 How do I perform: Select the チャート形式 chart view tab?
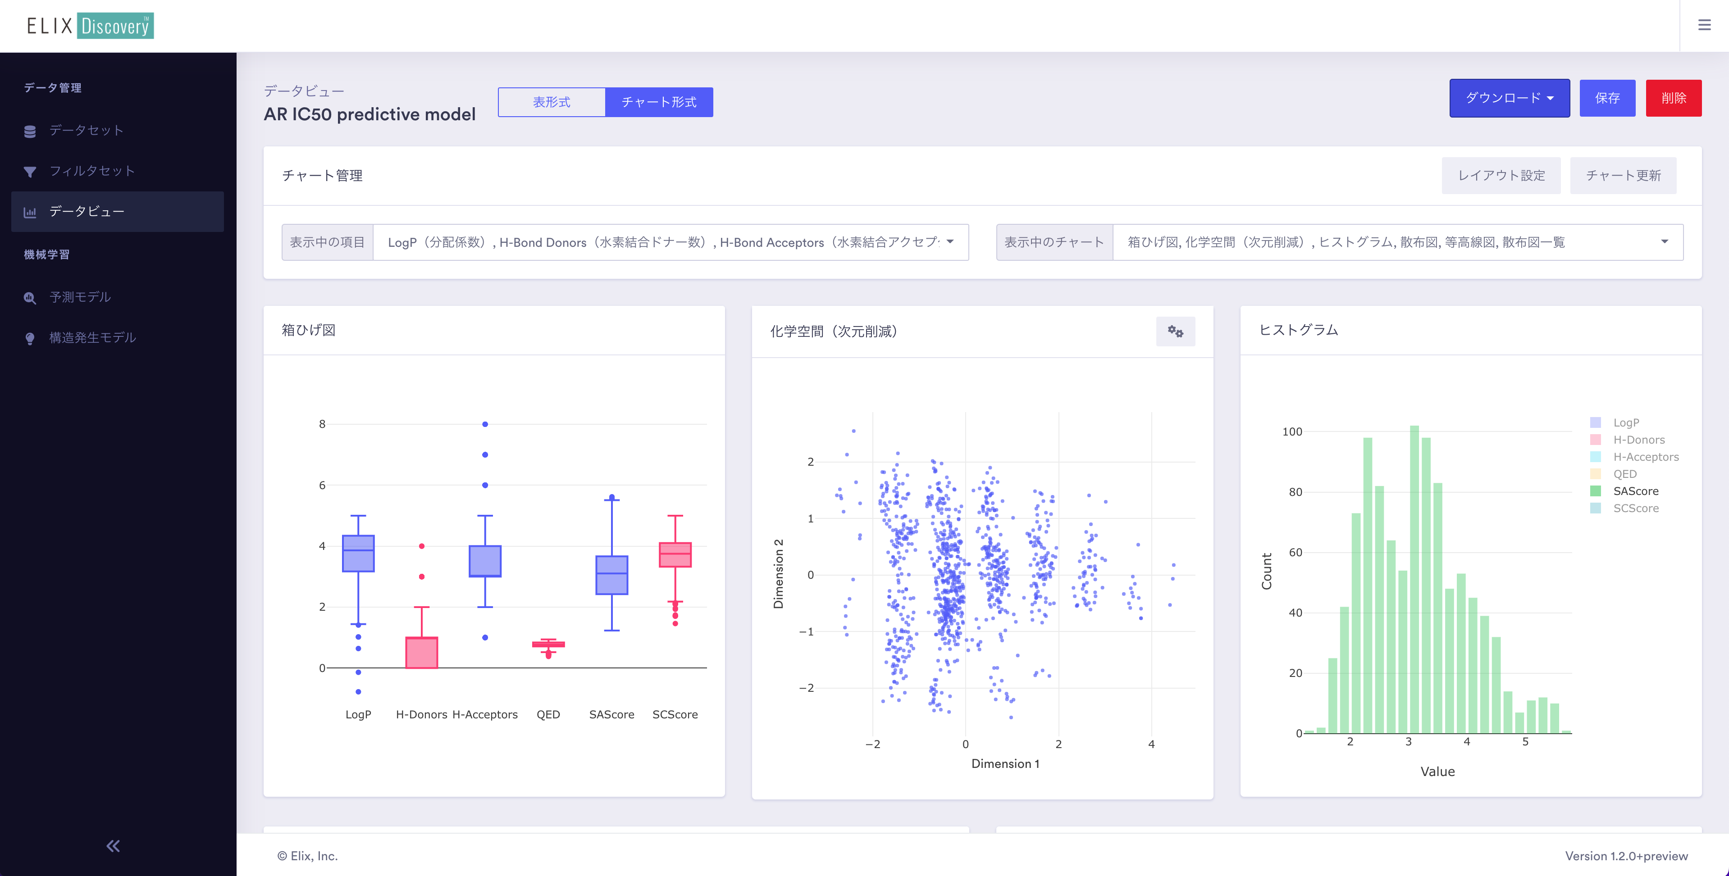658,102
